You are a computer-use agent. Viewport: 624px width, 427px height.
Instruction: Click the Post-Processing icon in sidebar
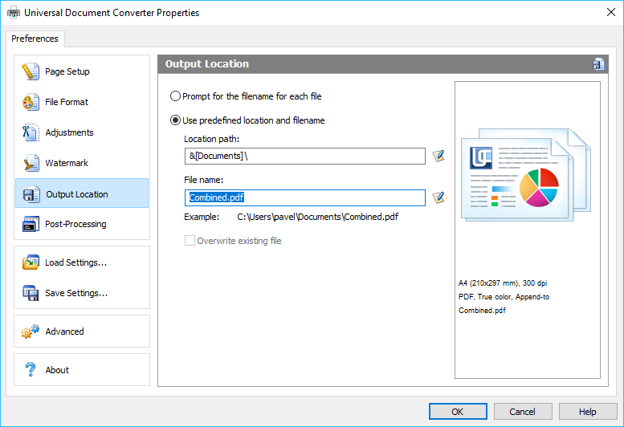[31, 224]
